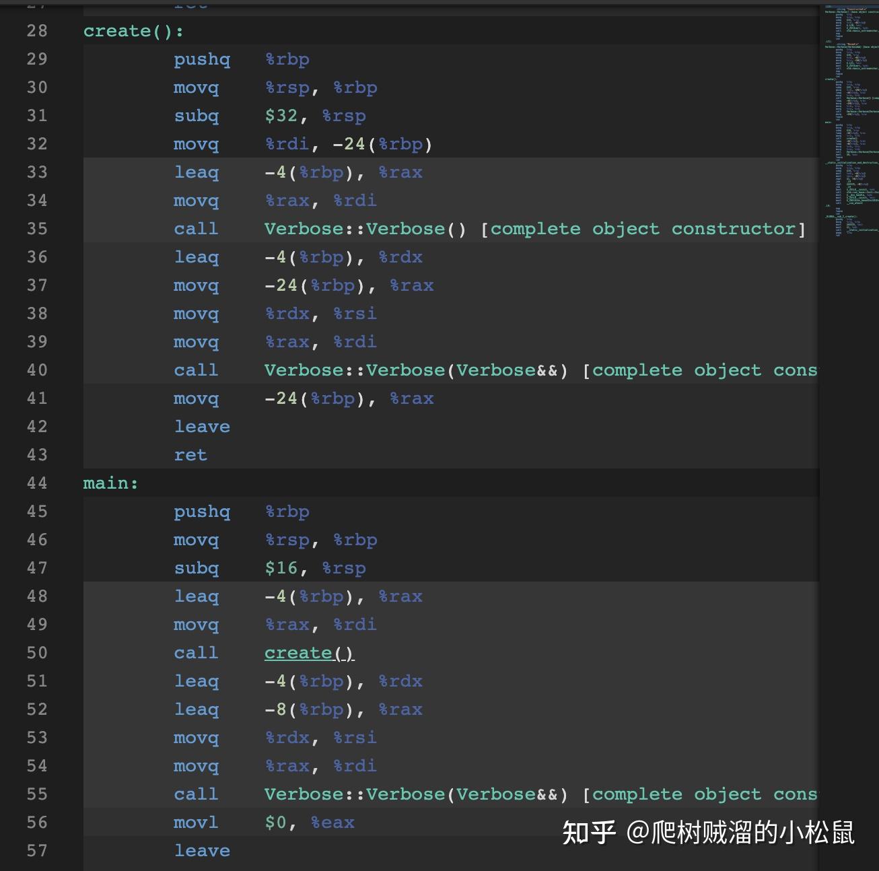Click the leave instruction on line 42

pyautogui.click(x=202, y=427)
